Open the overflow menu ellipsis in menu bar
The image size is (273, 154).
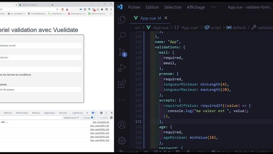pyautogui.click(x=213, y=7)
